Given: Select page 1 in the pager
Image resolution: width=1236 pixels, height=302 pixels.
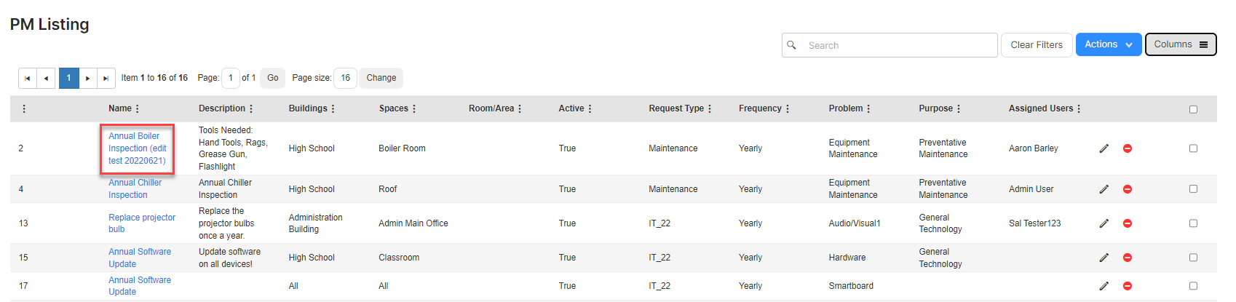Looking at the screenshot, I should (69, 78).
